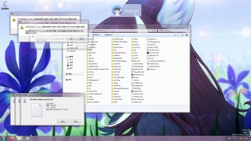The width and height of the screenshot is (251, 141).
Task: Open the Windows Start orb
Action: [3, 138]
